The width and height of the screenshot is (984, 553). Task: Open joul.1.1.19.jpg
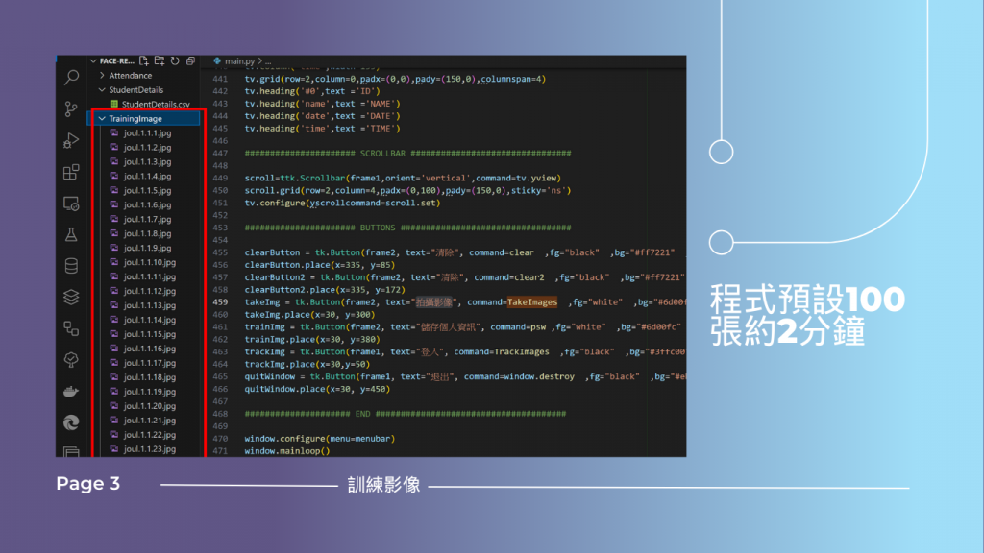pos(150,392)
